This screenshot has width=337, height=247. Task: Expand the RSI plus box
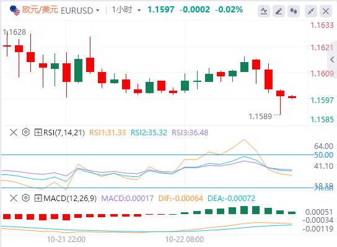(38, 132)
